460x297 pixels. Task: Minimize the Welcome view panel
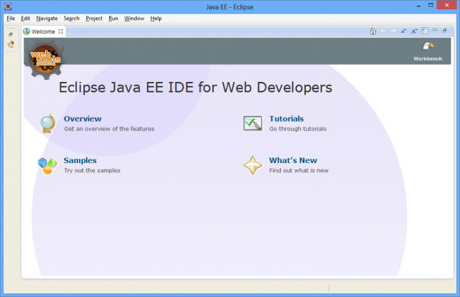(x=435, y=30)
